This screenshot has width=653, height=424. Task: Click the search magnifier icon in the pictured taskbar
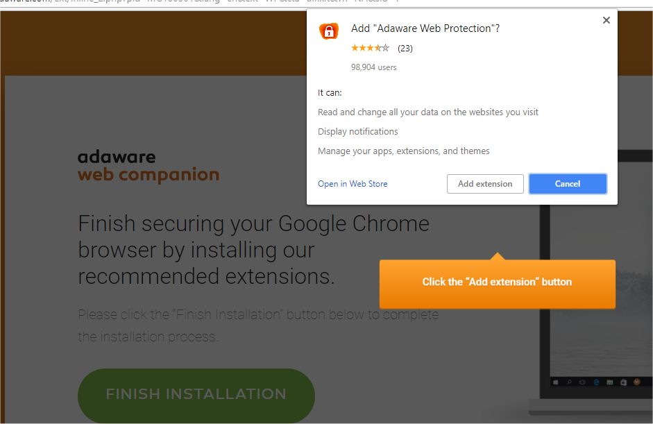click(569, 382)
